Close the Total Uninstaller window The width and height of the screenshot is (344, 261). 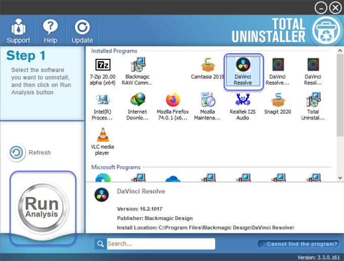click(335, 8)
